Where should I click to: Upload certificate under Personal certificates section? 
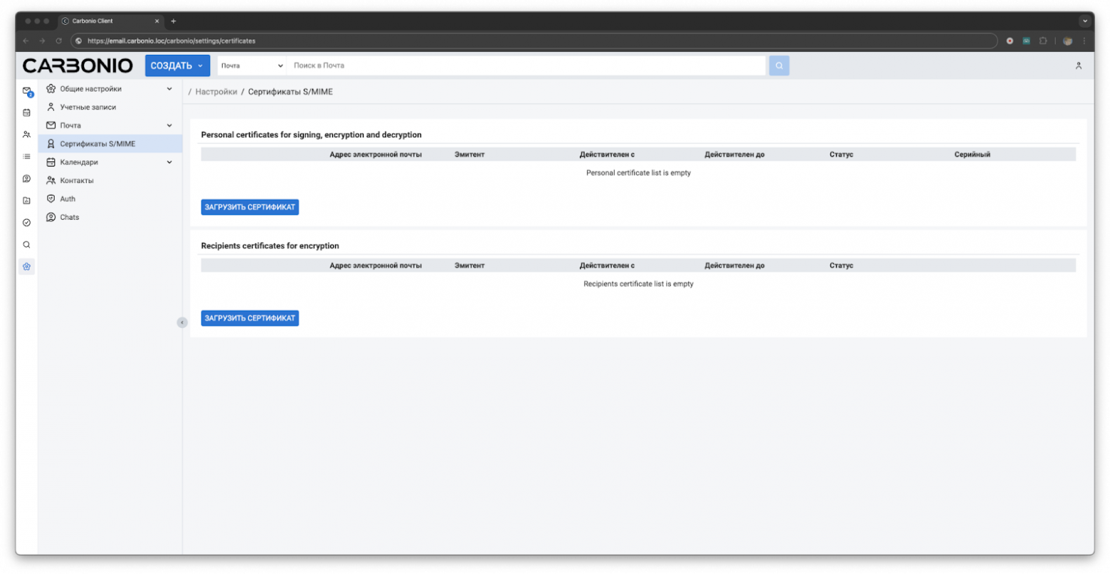click(x=250, y=207)
